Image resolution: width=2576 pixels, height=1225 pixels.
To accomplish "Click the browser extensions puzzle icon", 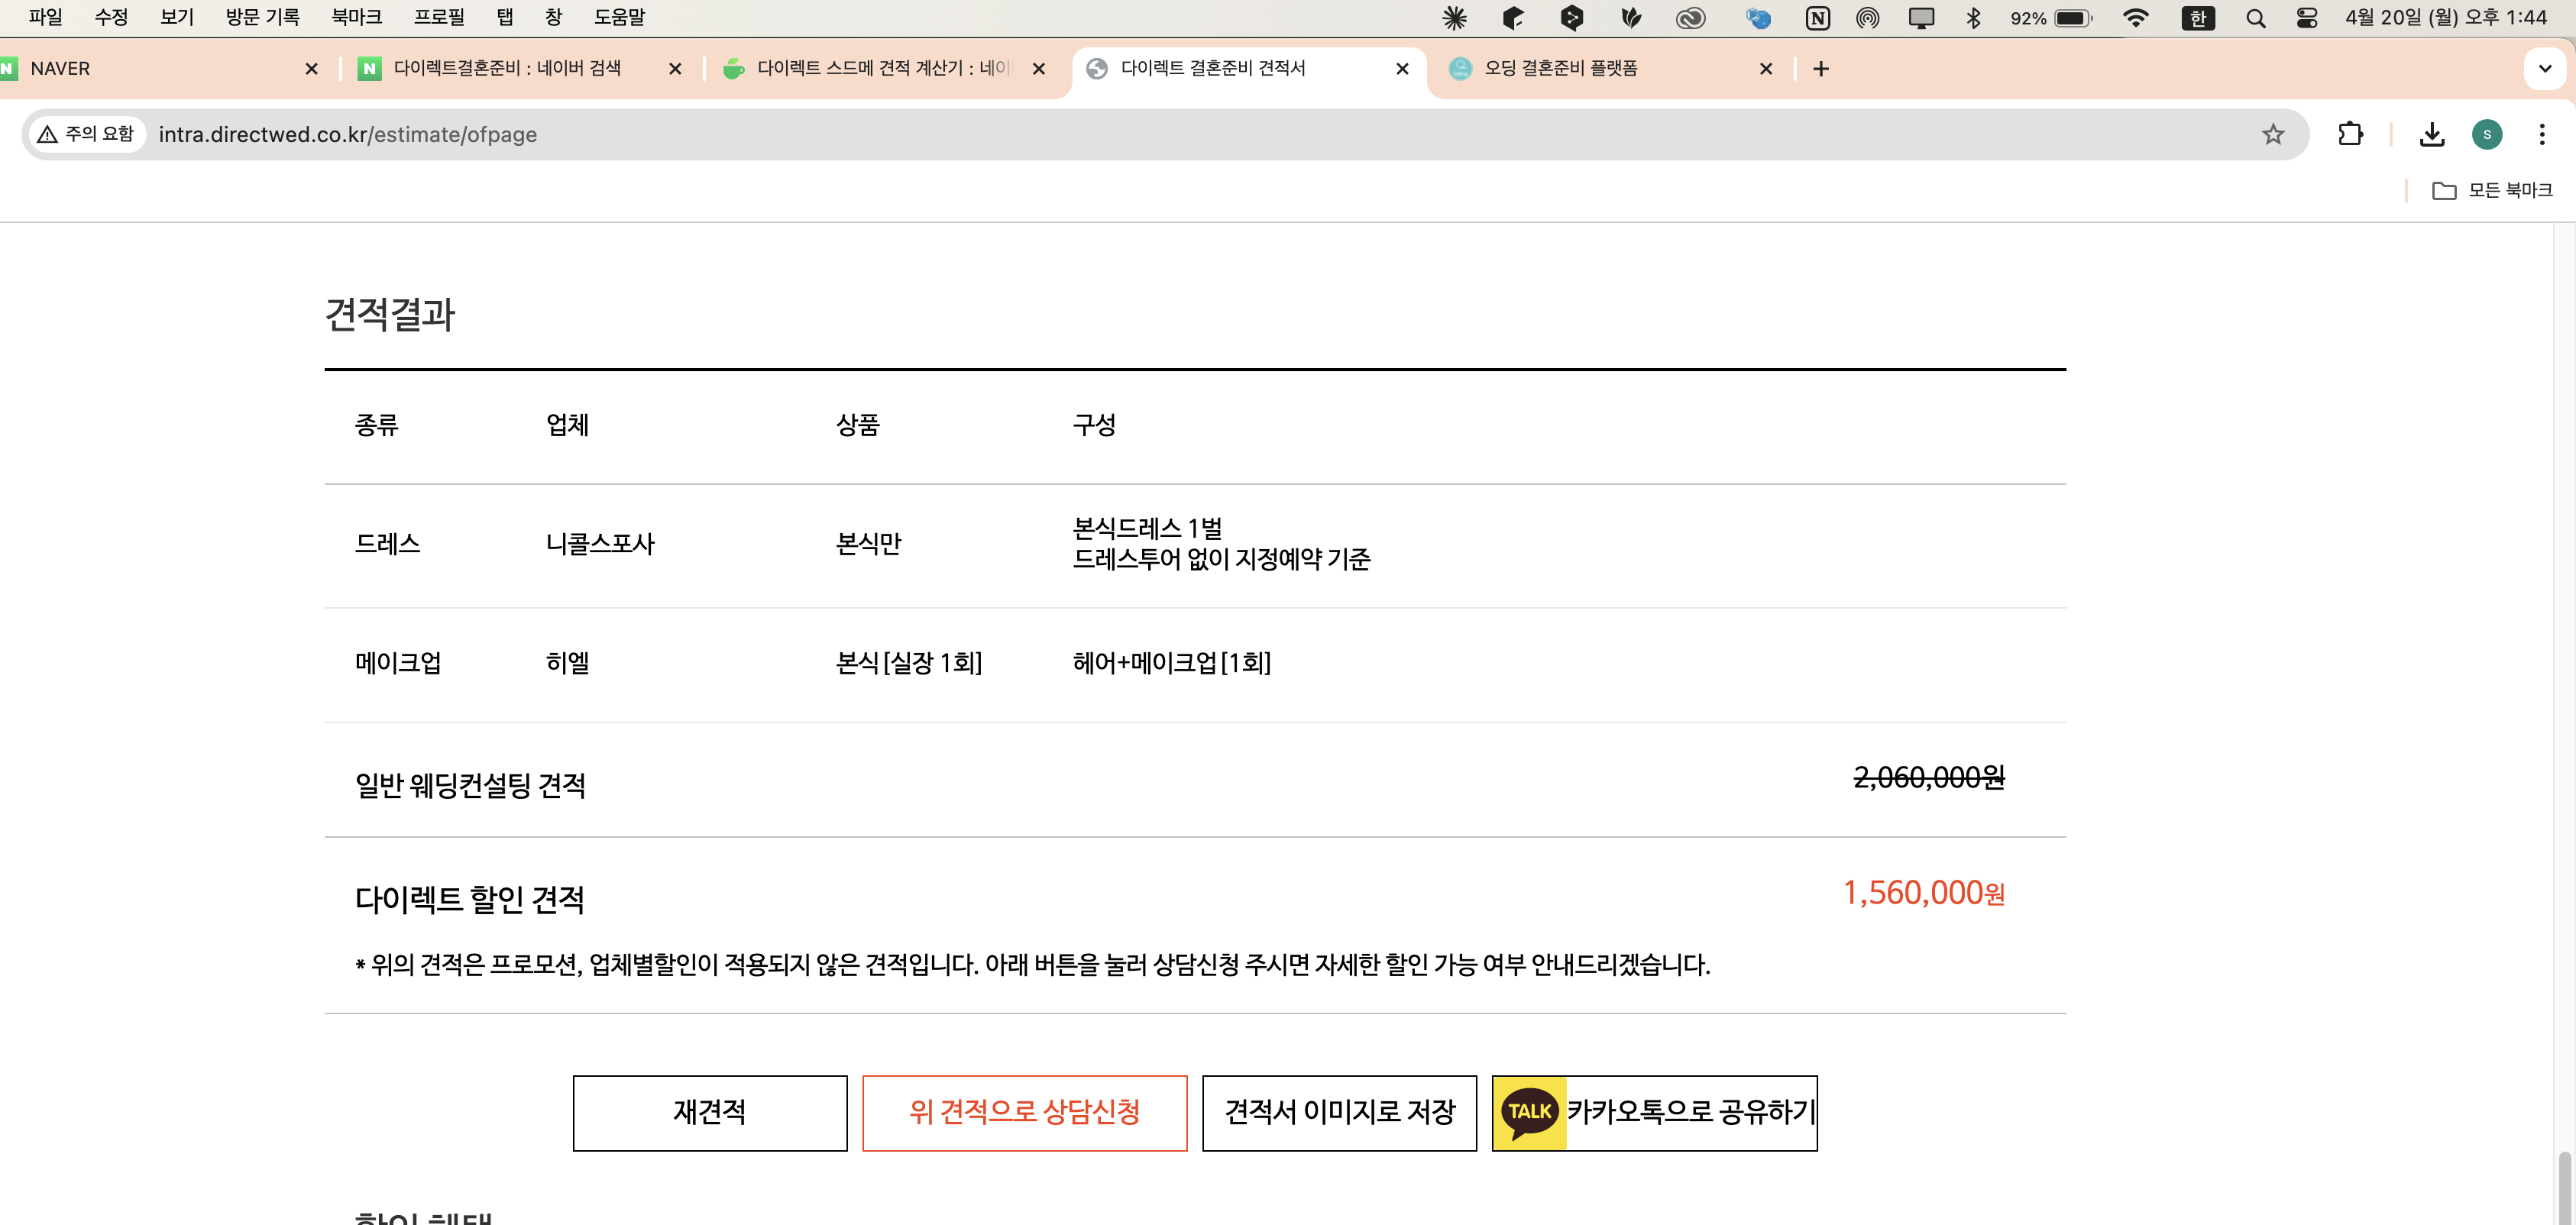I will pos(2351,134).
